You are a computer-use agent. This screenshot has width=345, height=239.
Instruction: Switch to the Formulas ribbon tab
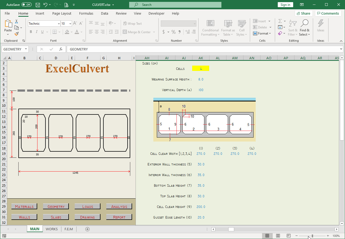86,13
